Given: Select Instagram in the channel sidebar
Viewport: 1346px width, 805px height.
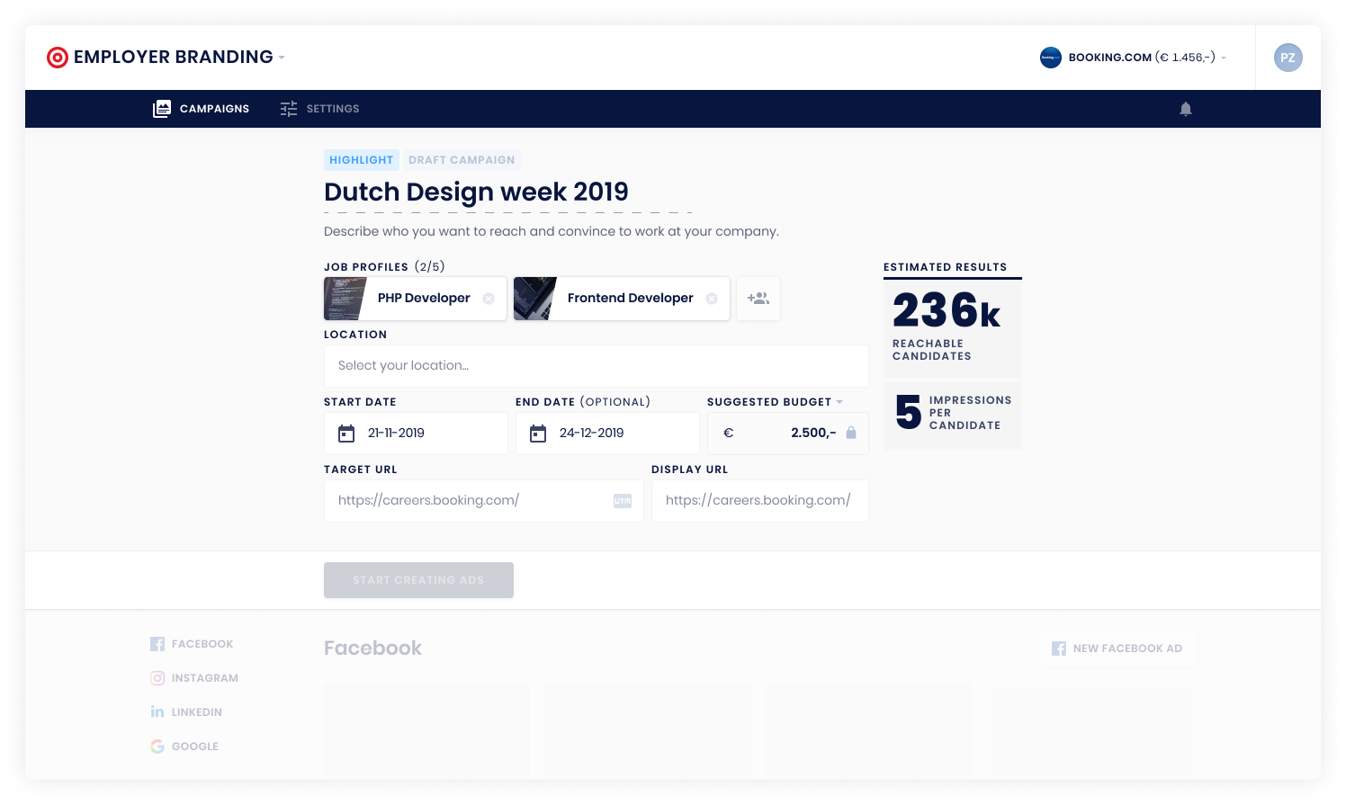Looking at the screenshot, I should (194, 678).
